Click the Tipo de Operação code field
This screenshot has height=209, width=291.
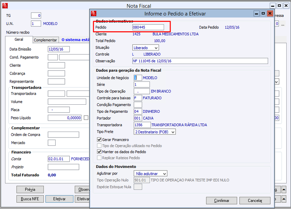(x=142, y=91)
